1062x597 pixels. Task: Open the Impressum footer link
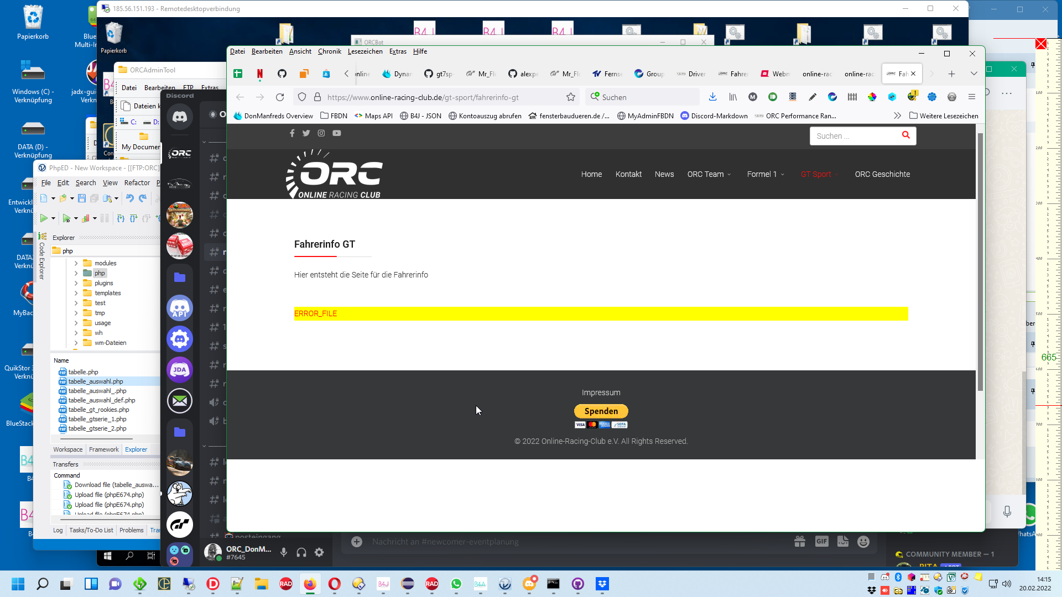point(601,392)
